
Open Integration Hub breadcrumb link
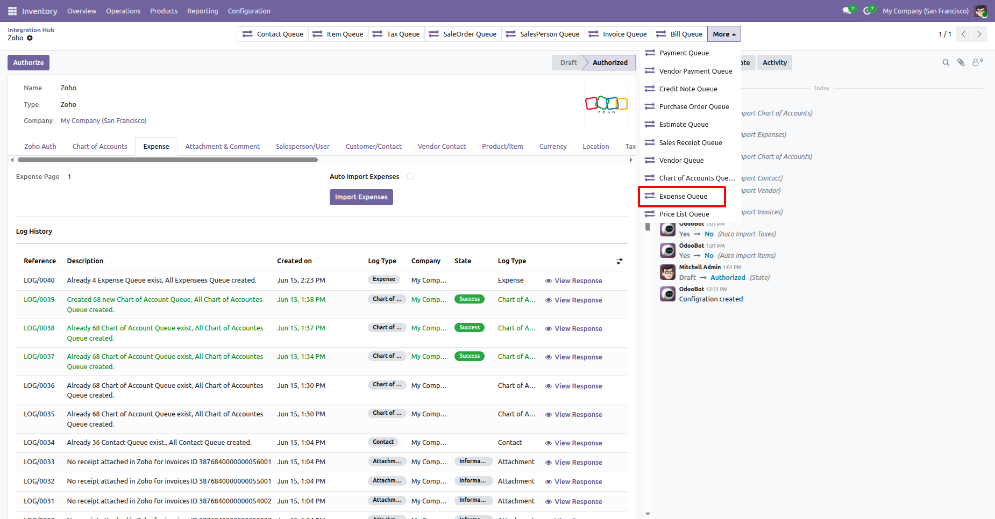[x=31, y=30]
